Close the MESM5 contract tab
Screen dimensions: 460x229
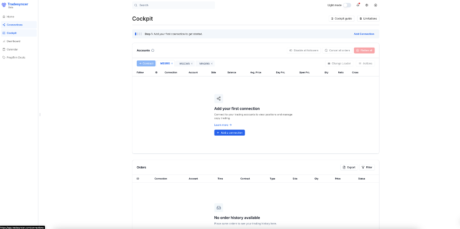[x=172, y=64]
